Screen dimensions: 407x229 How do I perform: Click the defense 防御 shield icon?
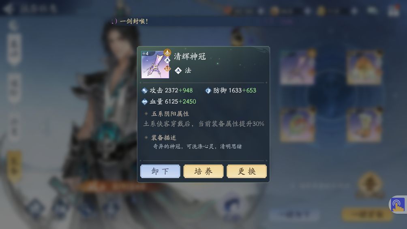coord(208,91)
